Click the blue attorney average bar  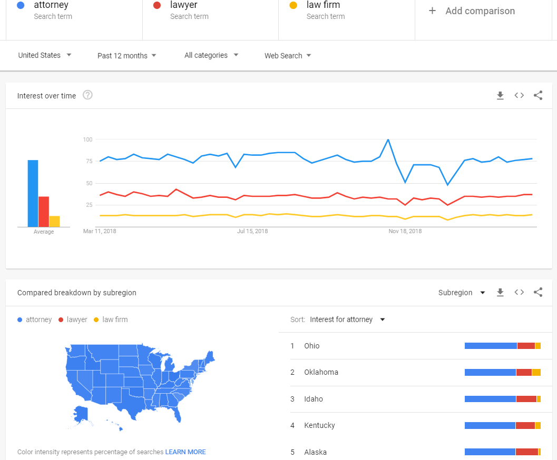33,193
